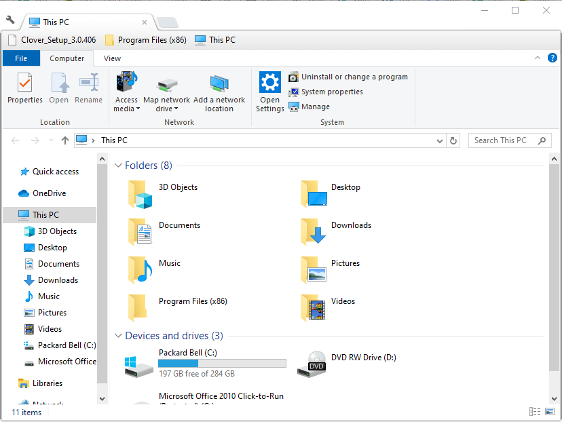
Task: Click Uninstall or change a program
Action: pyautogui.click(x=348, y=77)
